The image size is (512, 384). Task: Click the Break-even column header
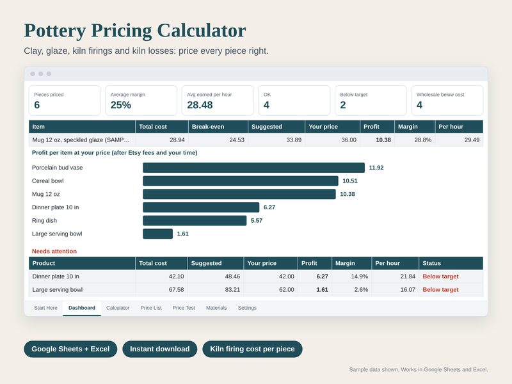point(218,127)
